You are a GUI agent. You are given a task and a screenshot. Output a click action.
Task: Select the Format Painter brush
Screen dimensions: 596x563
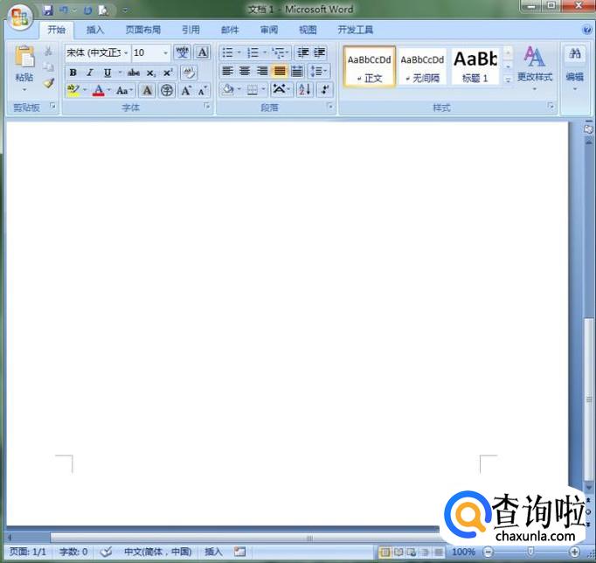[48, 83]
